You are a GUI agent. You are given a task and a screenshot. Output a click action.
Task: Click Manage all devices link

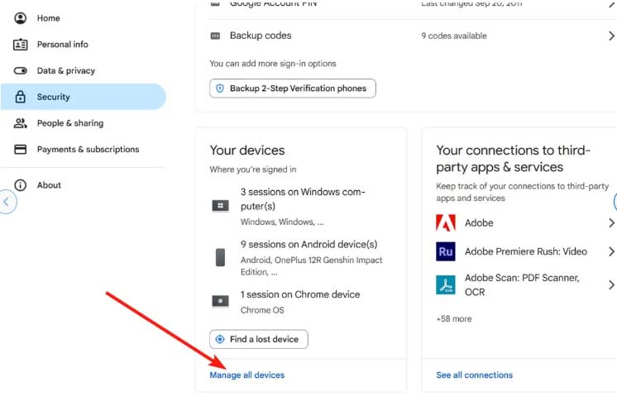click(246, 375)
